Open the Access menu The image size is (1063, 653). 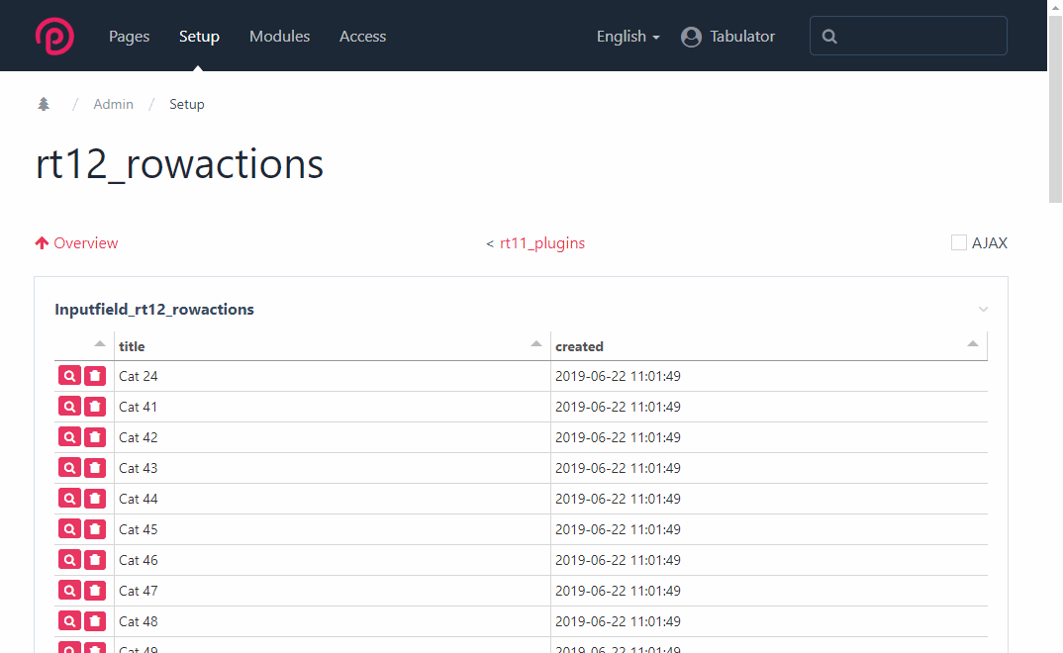[x=362, y=37]
